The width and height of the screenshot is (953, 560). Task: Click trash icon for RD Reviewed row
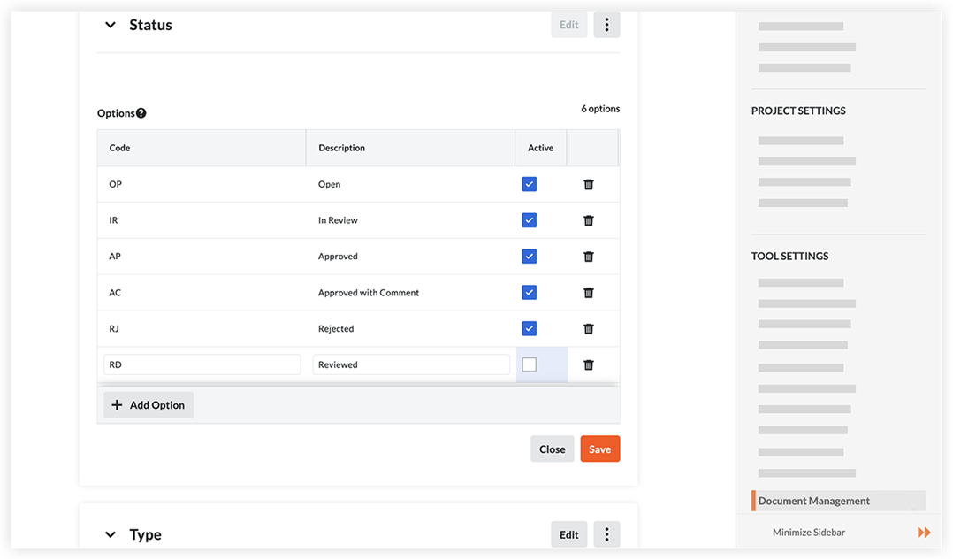pos(589,364)
